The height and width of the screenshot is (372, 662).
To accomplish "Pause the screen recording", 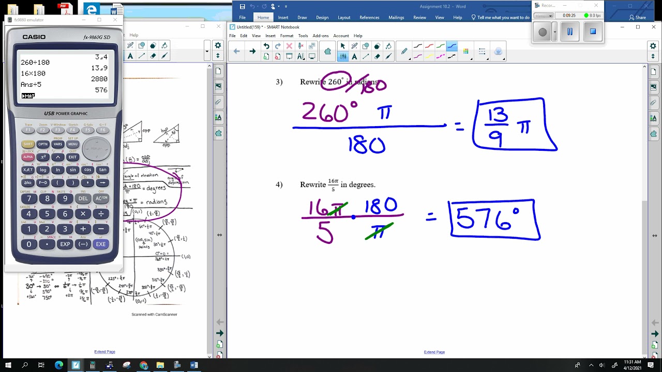I will click(569, 32).
